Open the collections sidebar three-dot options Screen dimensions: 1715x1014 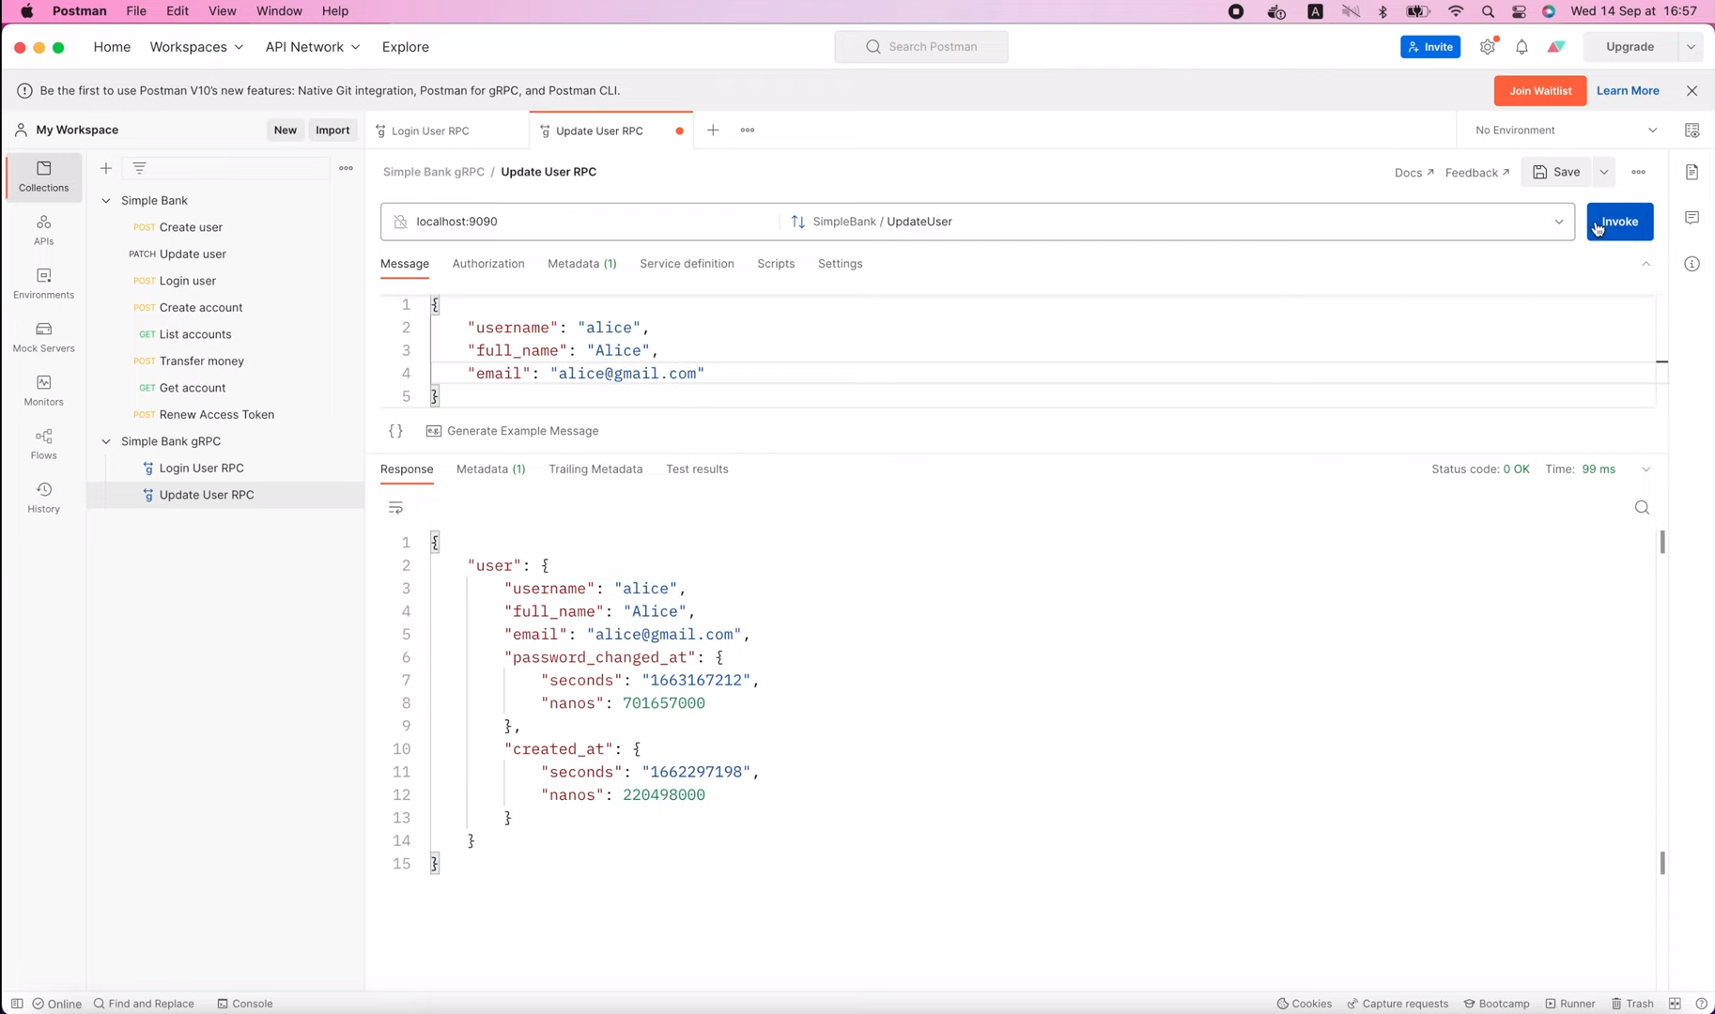pos(346,168)
